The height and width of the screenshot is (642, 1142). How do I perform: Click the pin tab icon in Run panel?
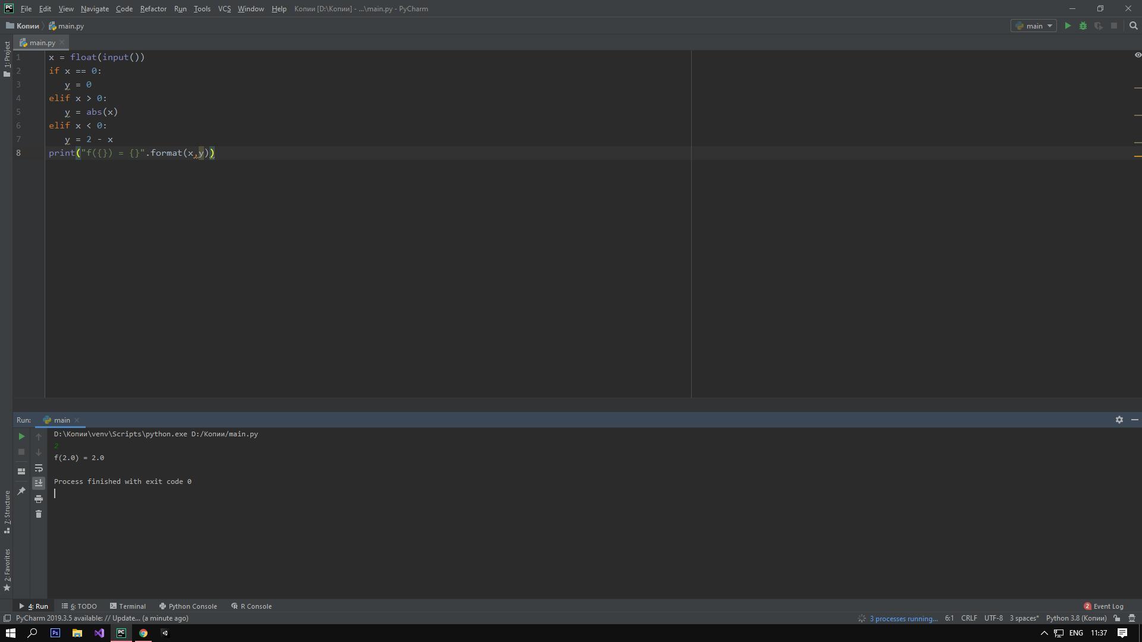click(21, 491)
